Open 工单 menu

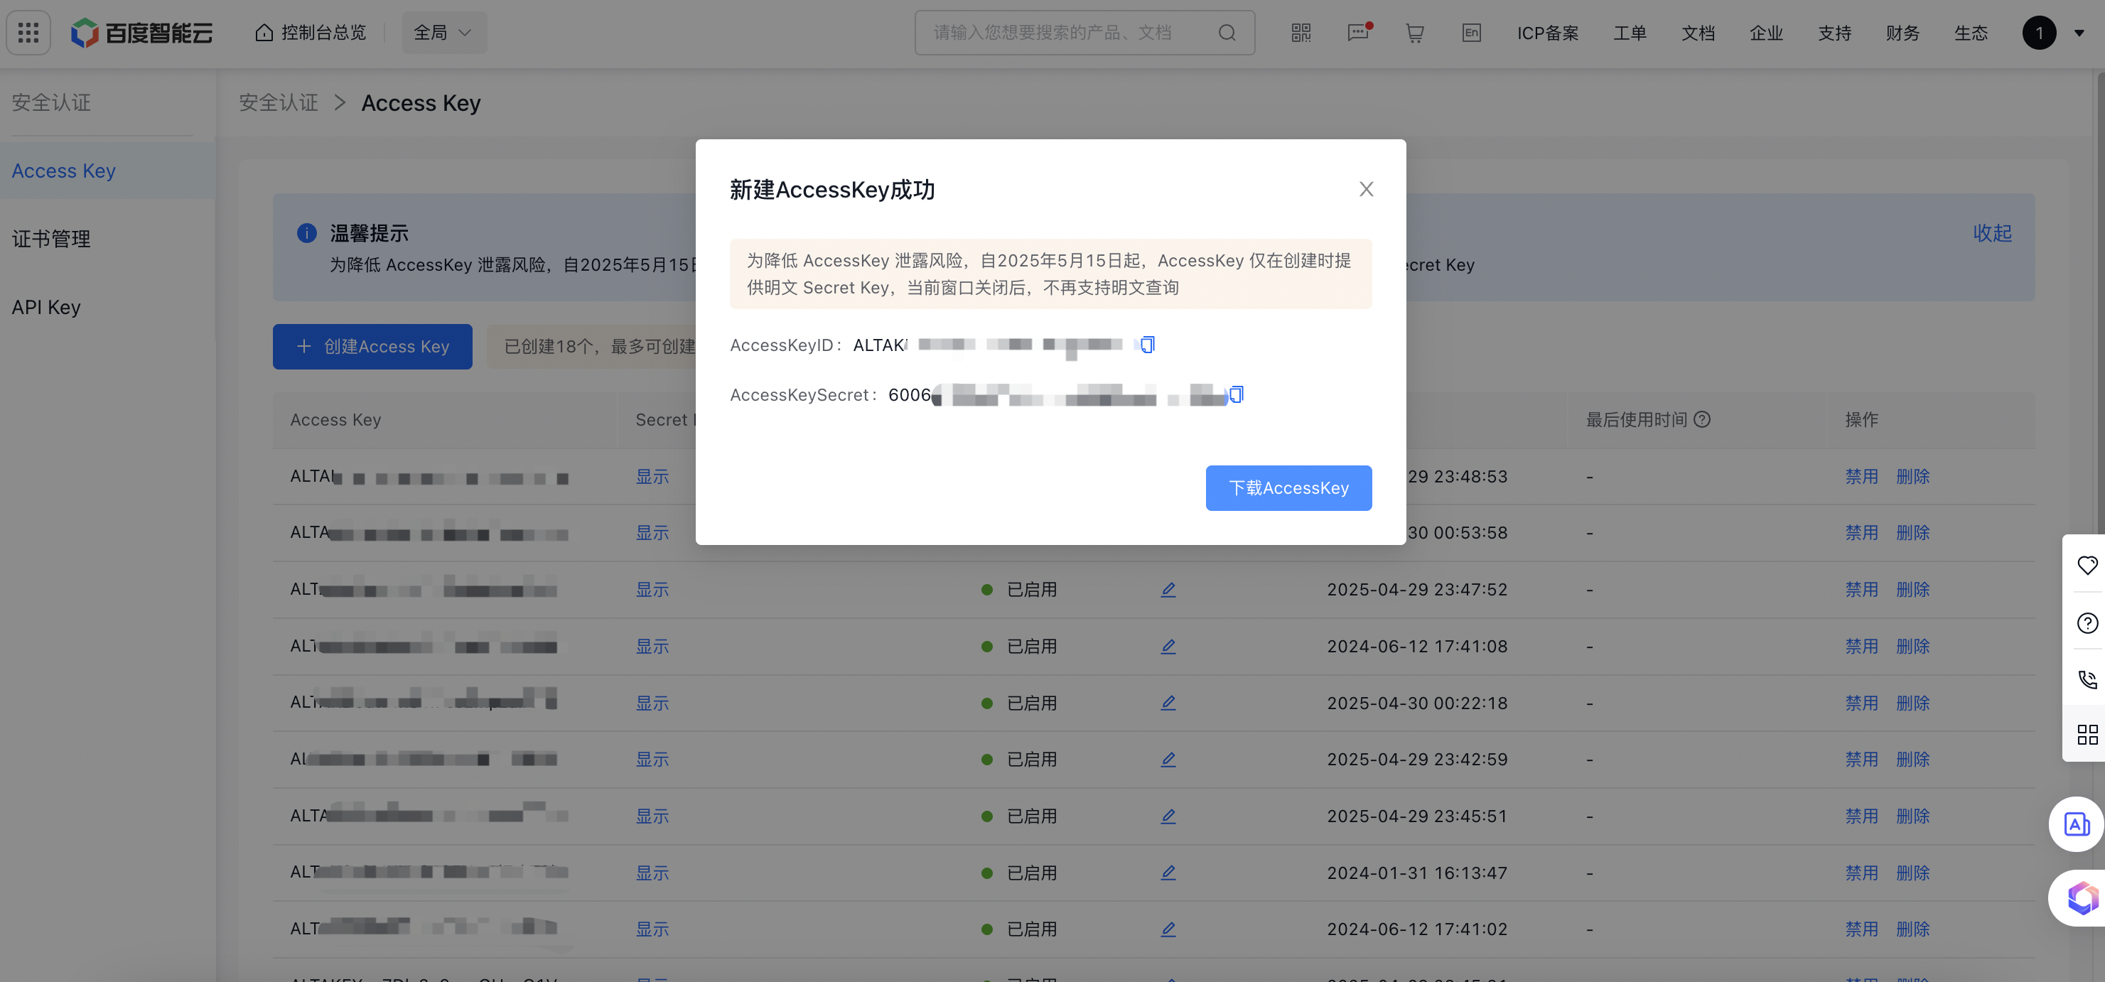(1630, 33)
